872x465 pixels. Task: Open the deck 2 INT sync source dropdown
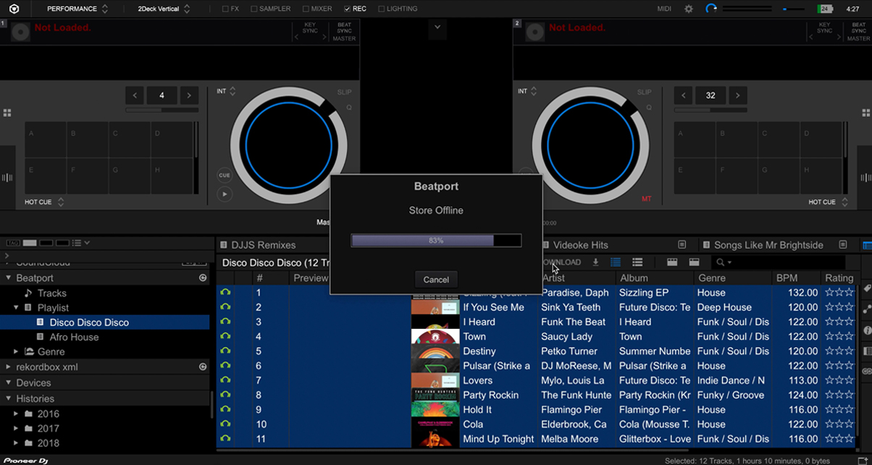click(x=528, y=91)
